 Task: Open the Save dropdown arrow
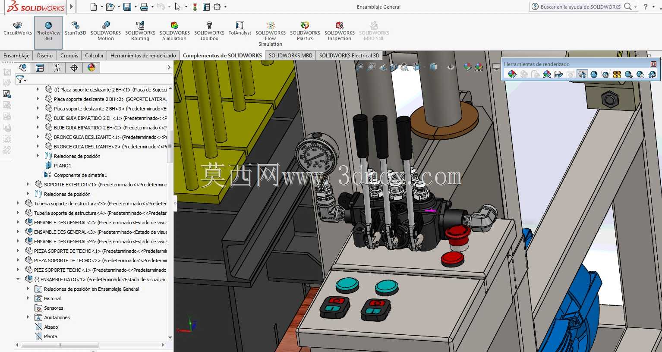136,7
